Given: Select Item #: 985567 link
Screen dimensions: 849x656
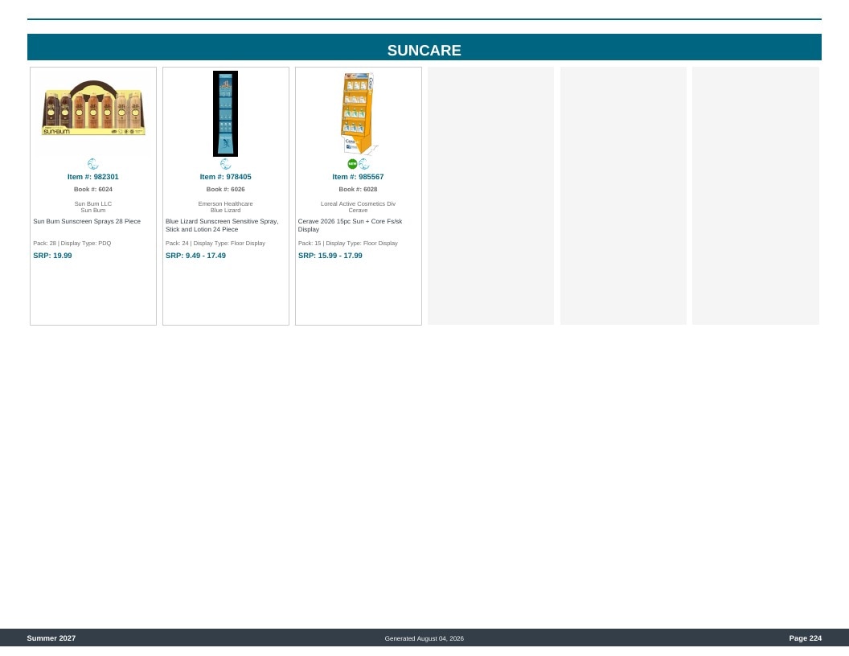Looking at the screenshot, I should [x=358, y=177].
